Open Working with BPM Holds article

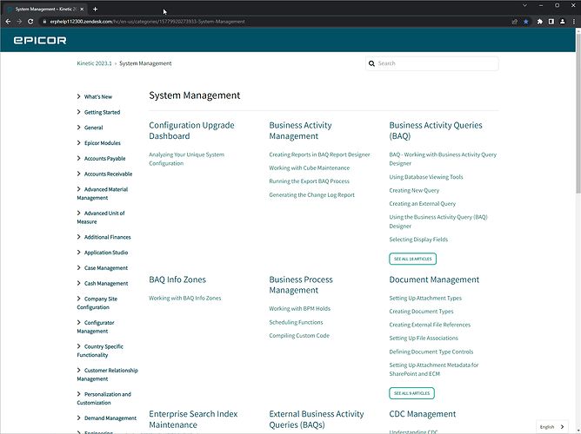tap(300, 309)
